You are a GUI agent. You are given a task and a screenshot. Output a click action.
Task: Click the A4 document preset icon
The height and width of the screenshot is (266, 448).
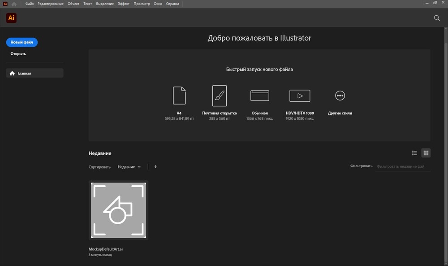click(179, 95)
